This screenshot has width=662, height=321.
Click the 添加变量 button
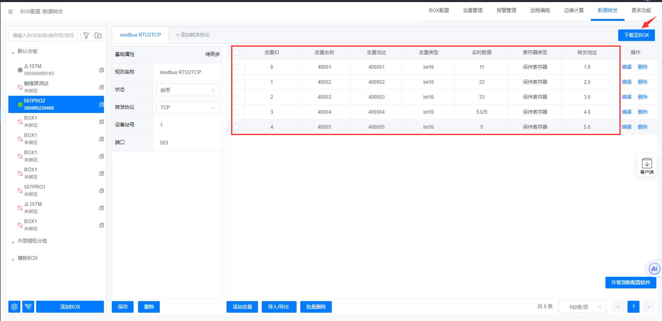242,307
